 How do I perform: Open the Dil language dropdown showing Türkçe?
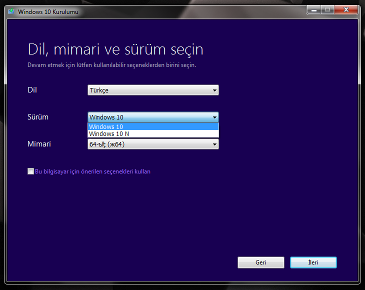click(x=153, y=90)
